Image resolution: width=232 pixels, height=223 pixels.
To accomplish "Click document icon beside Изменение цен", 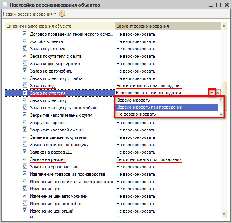I will coord(25,188).
